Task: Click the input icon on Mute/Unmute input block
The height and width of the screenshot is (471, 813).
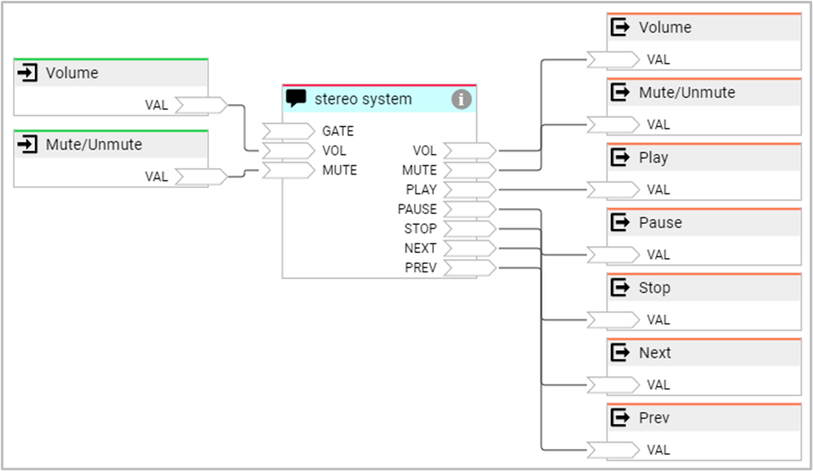Action: coord(28,145)
